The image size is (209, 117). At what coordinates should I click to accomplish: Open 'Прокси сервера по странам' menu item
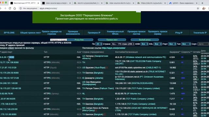coord(52,32)
